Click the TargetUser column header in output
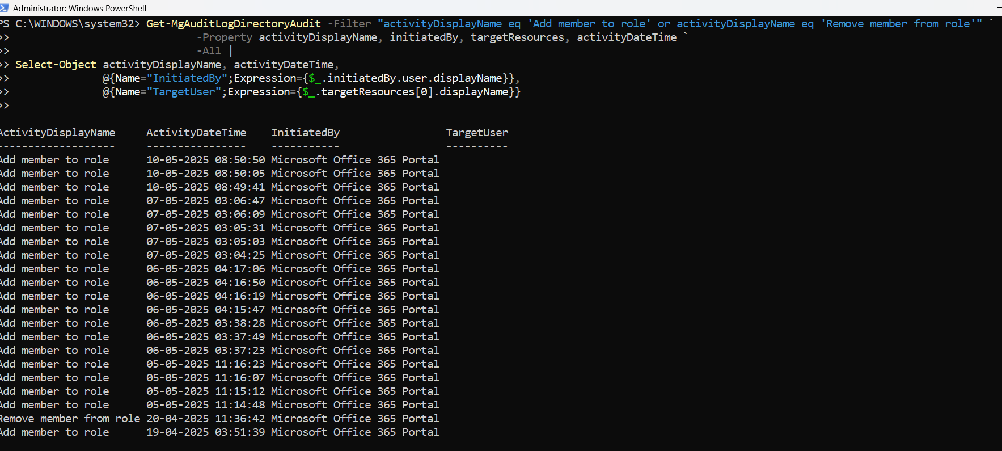The image size is (1002, 451). coord(476,133)
